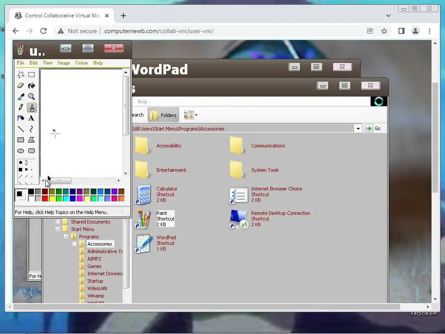The image size is (445, 334).
Task: Go back in Chrome
Action: coord(16,31)
